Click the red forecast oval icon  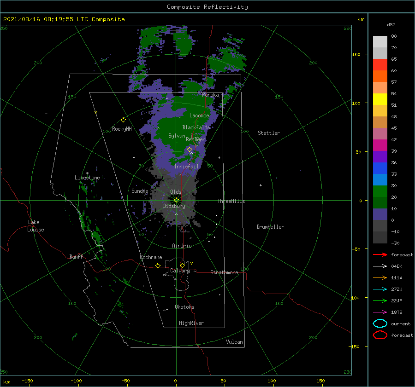tap(380, 335)
